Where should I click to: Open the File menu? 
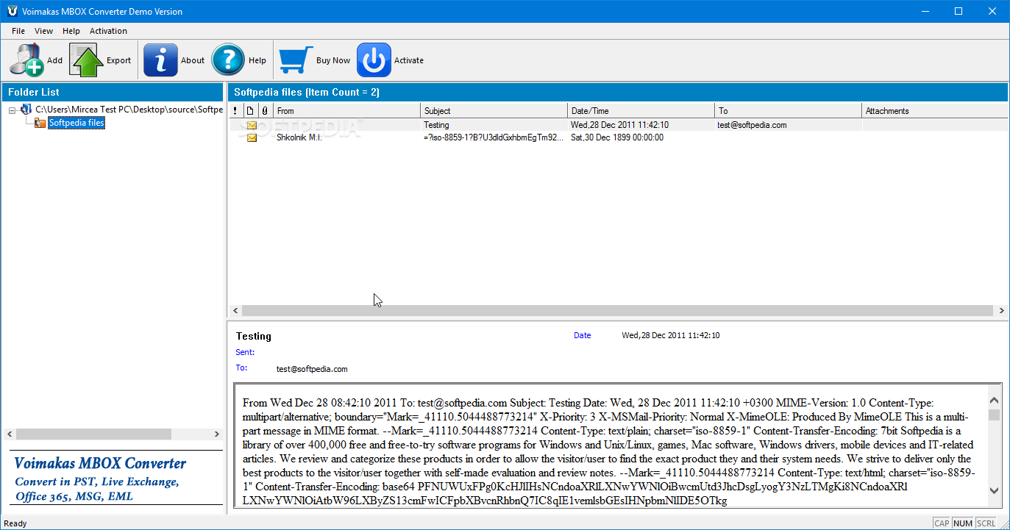coord(18,31)
